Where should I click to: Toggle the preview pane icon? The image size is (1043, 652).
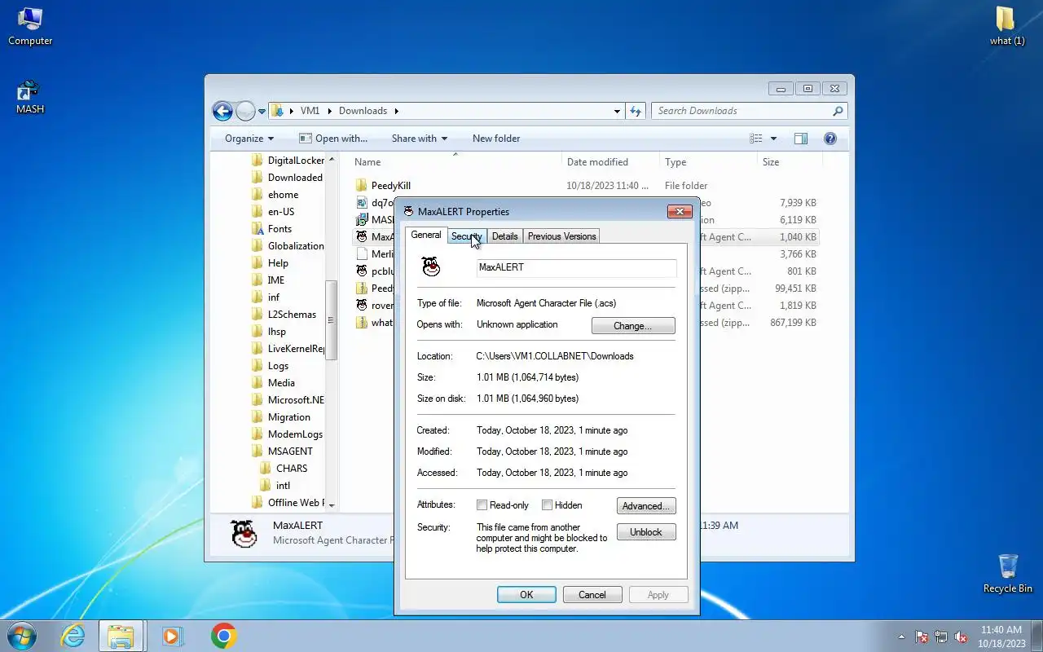click(801, 139)
